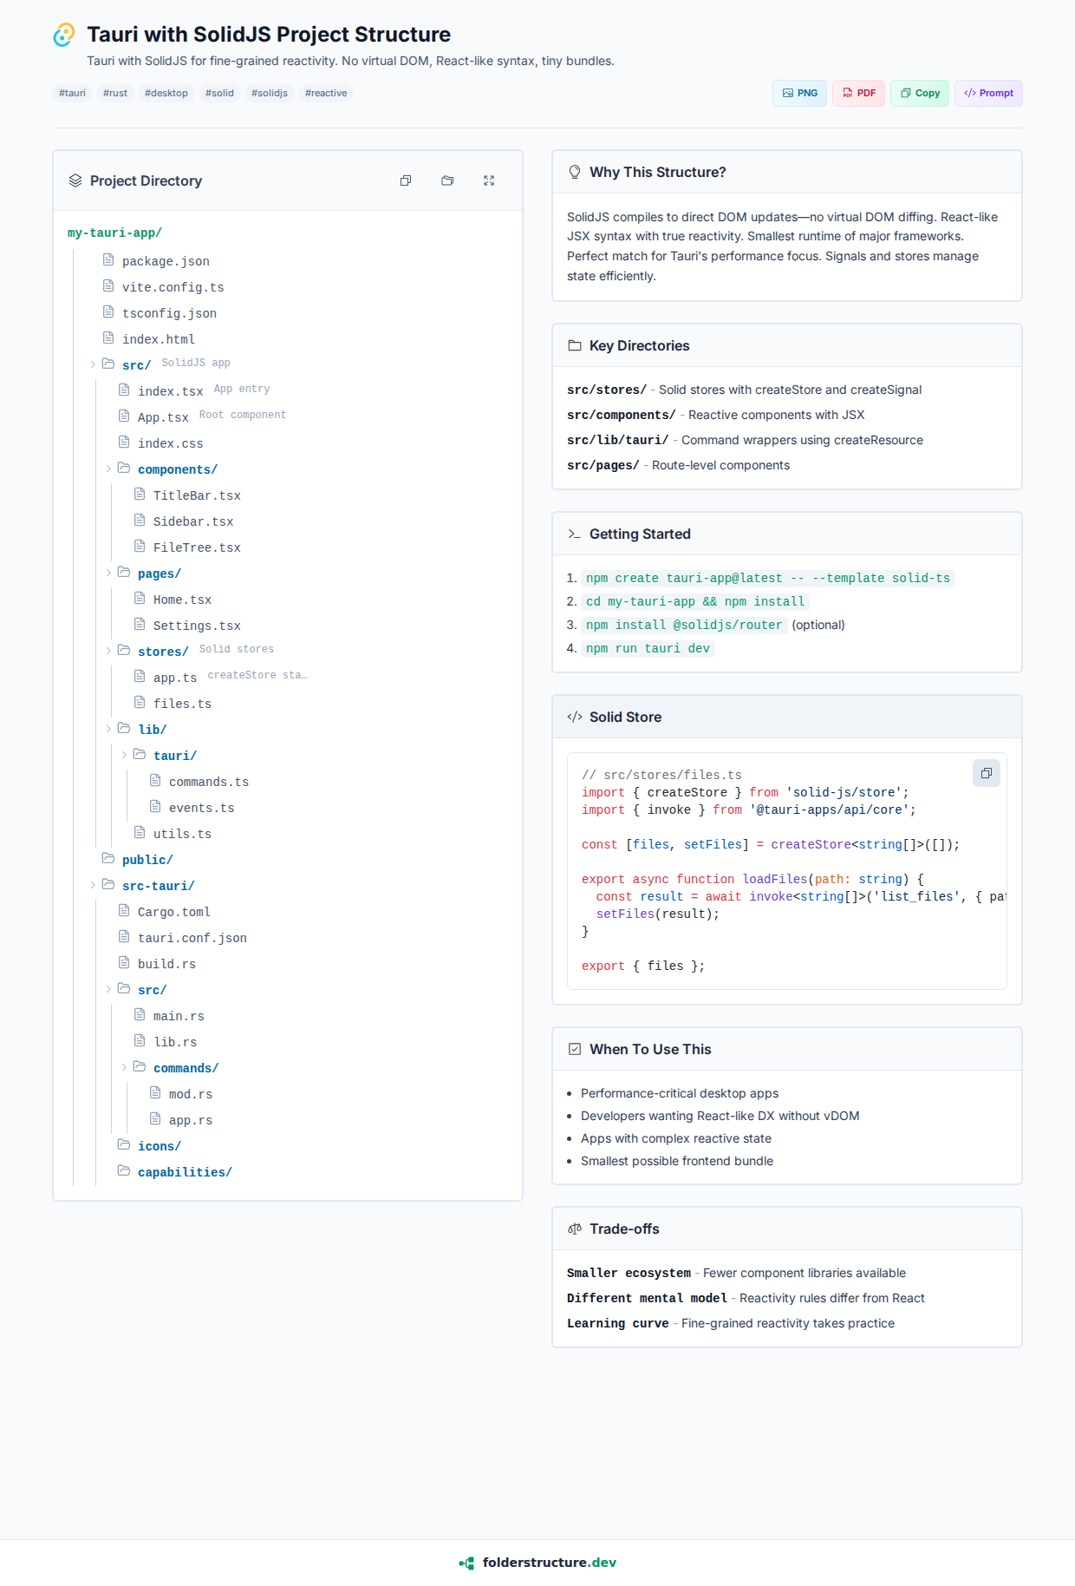
Task: Click the copy icon in Project Directory header
Action: click(x=406, y=180)
